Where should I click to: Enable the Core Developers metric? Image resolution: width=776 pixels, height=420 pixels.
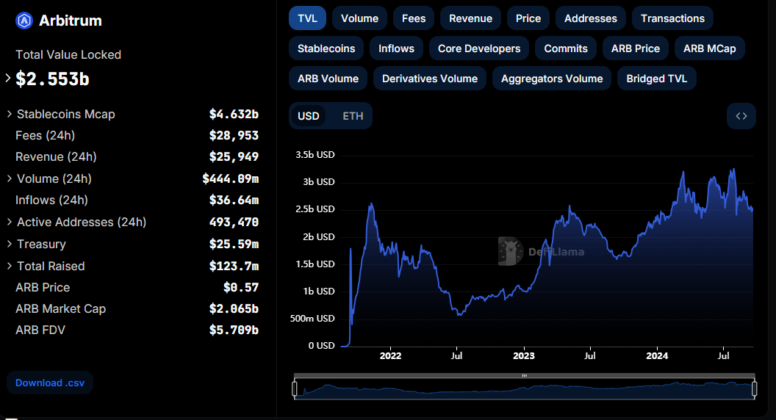(x=479, y=48)
